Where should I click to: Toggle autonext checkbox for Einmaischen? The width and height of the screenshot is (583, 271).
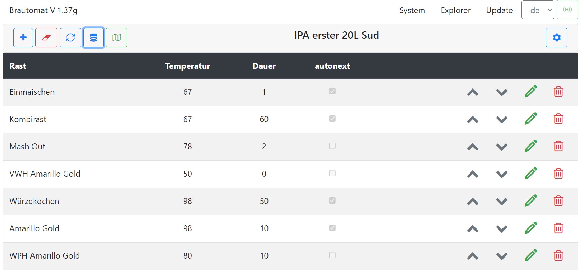pyautogui.click(x=332, y=91)
